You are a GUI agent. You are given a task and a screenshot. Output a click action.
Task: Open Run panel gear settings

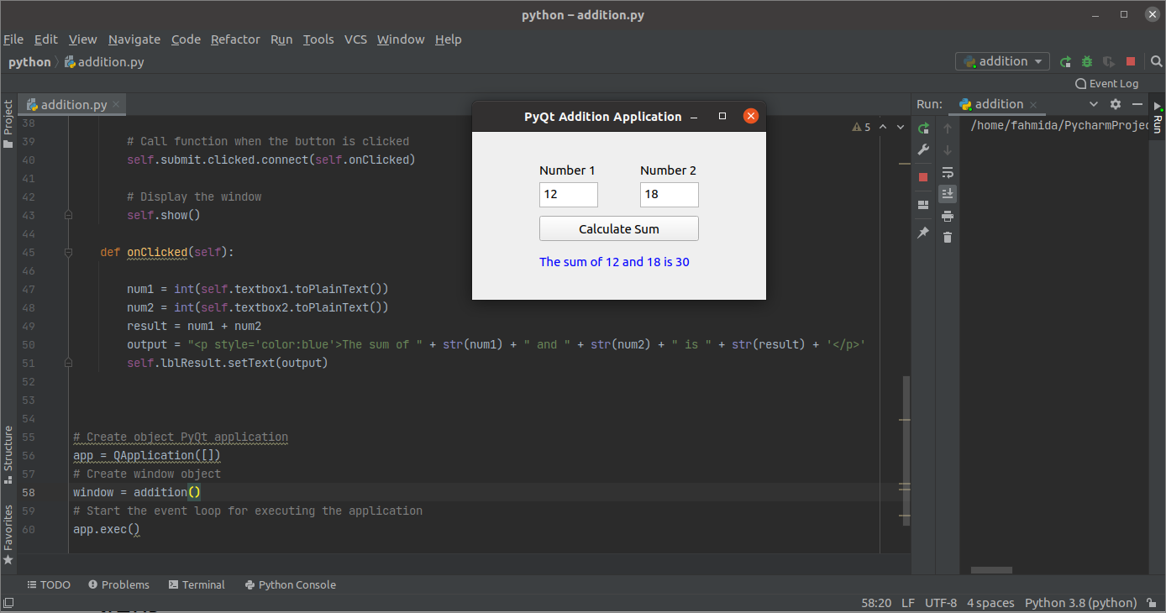click(1116, 104)
